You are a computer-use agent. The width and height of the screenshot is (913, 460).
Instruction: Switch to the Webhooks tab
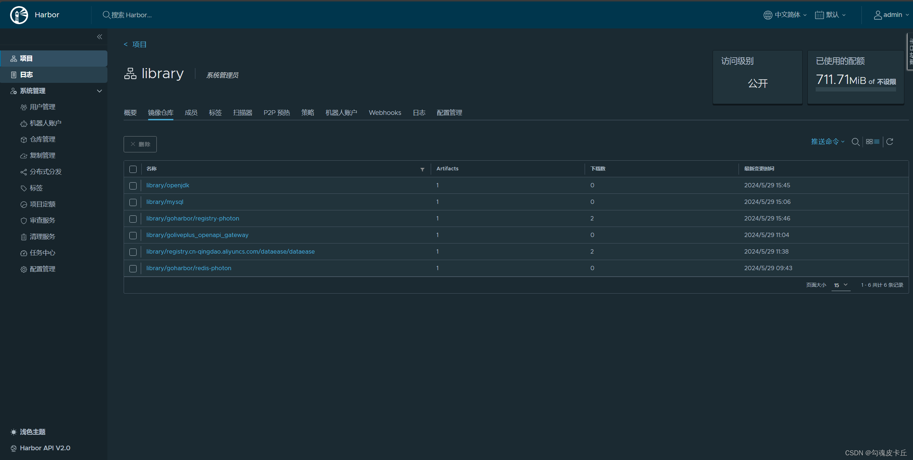(385, 113)
